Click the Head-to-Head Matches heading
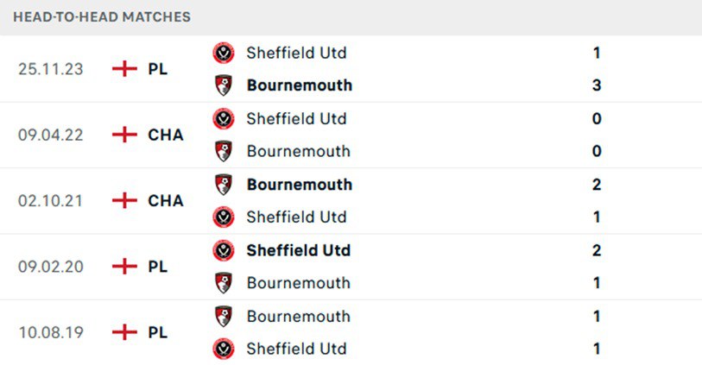 pos(102,16)
